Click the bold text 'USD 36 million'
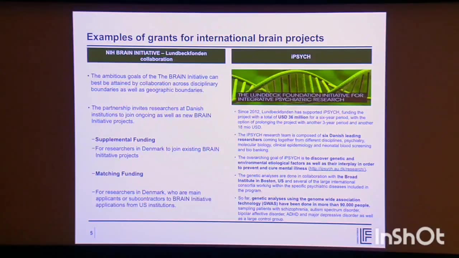 pyautogui.click(x=293, y=117)
